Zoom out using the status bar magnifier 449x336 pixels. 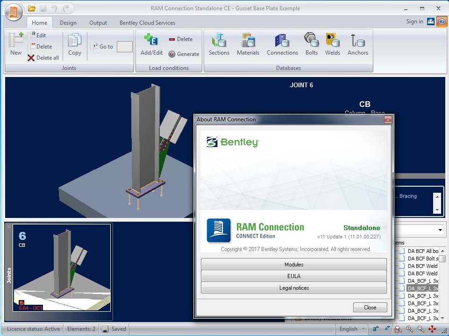(420, 329)
